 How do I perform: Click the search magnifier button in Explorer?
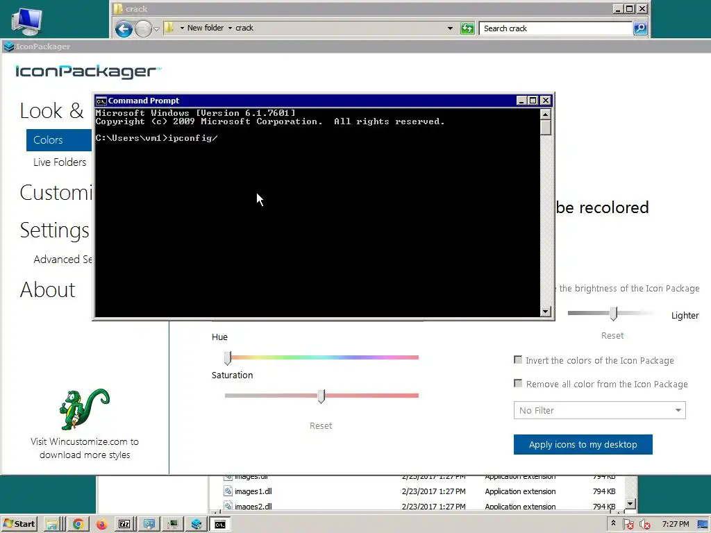[640, 28]
